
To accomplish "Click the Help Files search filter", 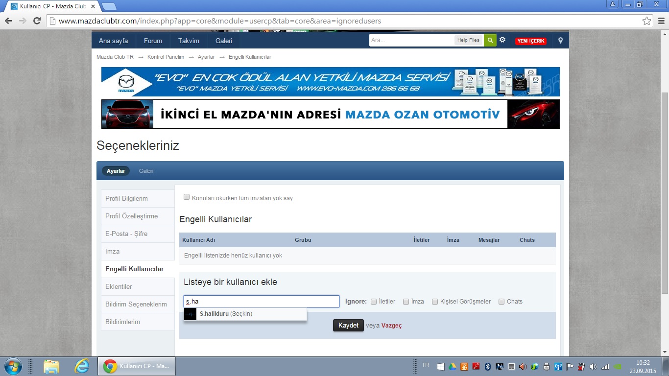I will [468, 40].
